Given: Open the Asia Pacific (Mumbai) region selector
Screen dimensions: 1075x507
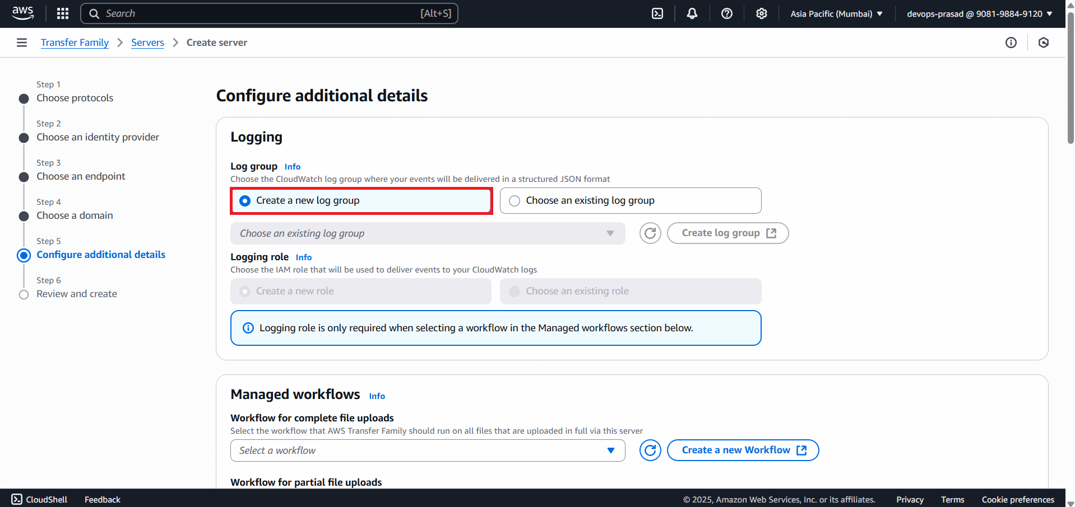Looking at the screenshot, I should pos(836,13).
